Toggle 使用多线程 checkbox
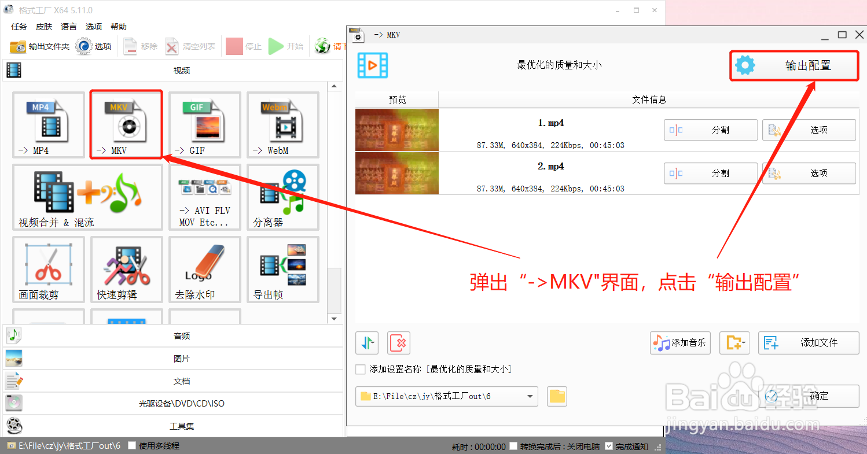This screenshot has height=454, width=867. click(x=132, y=446)
